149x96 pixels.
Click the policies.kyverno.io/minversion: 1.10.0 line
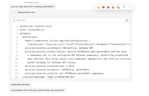49,66
